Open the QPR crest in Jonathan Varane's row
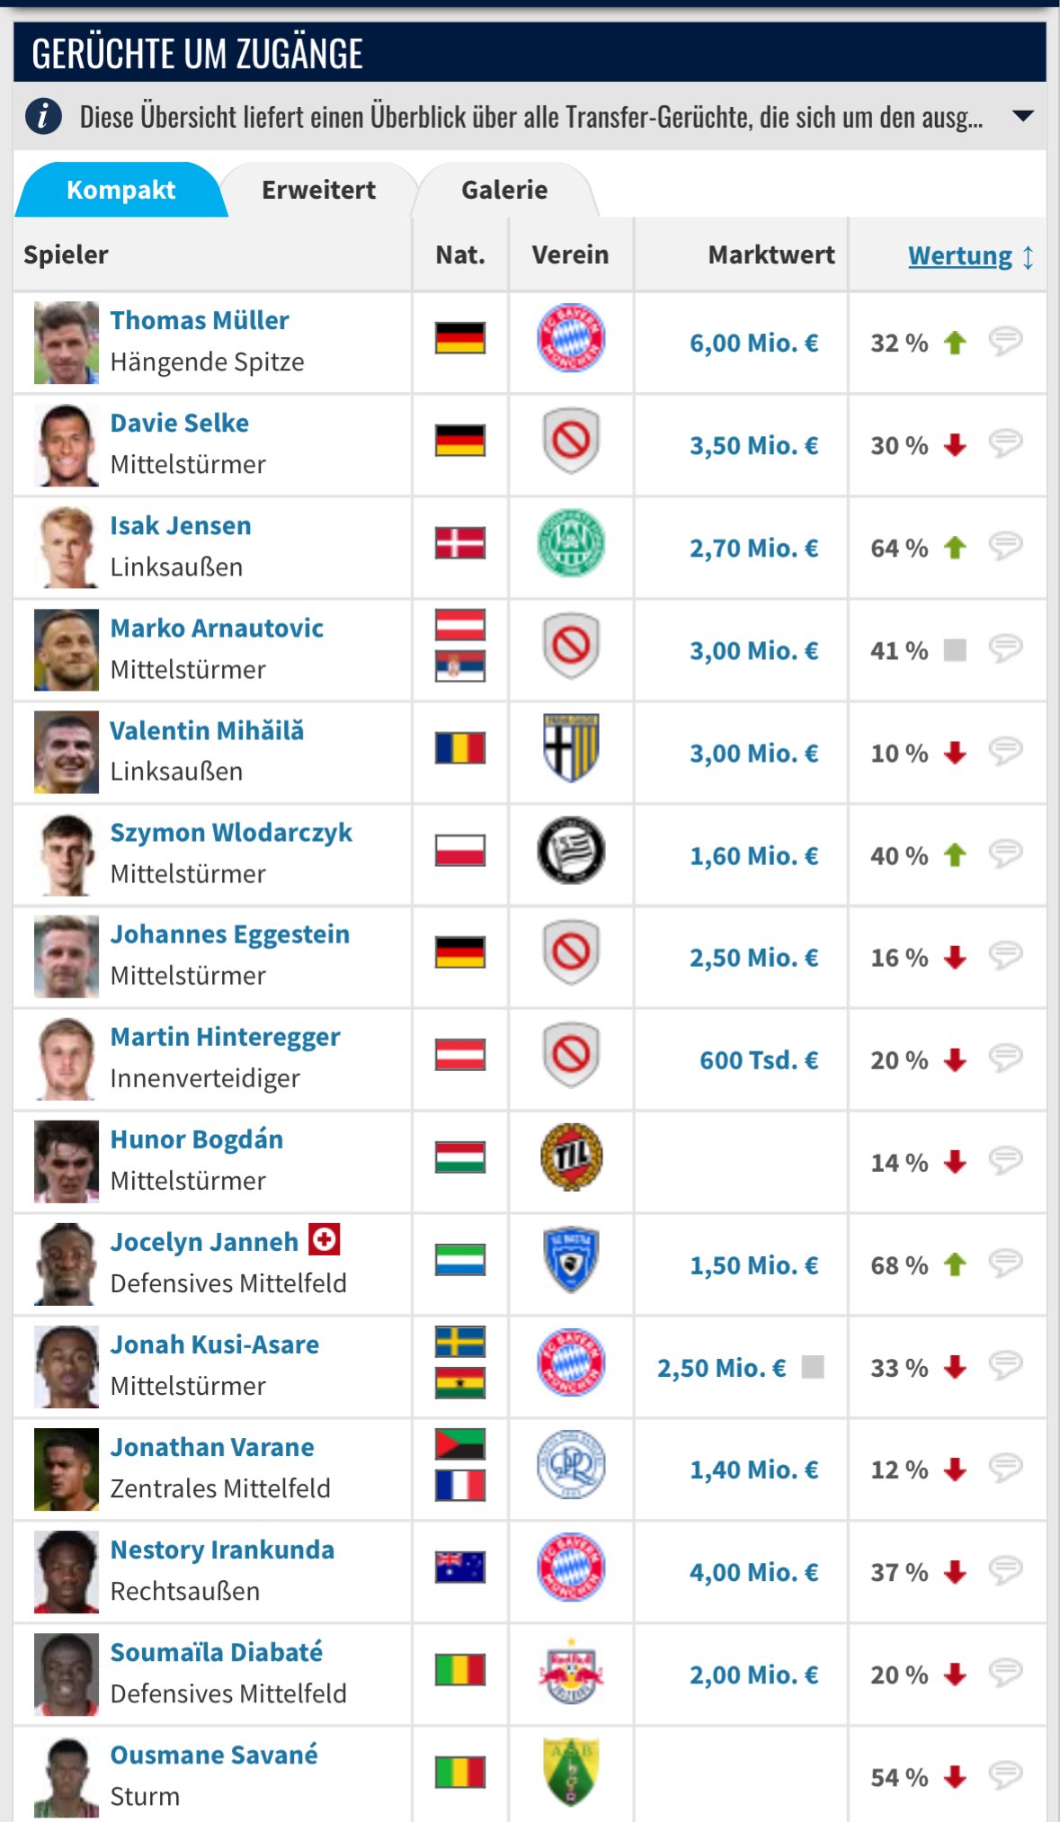Screen dimensions: 1060x1822 [x=571, y=1464]
